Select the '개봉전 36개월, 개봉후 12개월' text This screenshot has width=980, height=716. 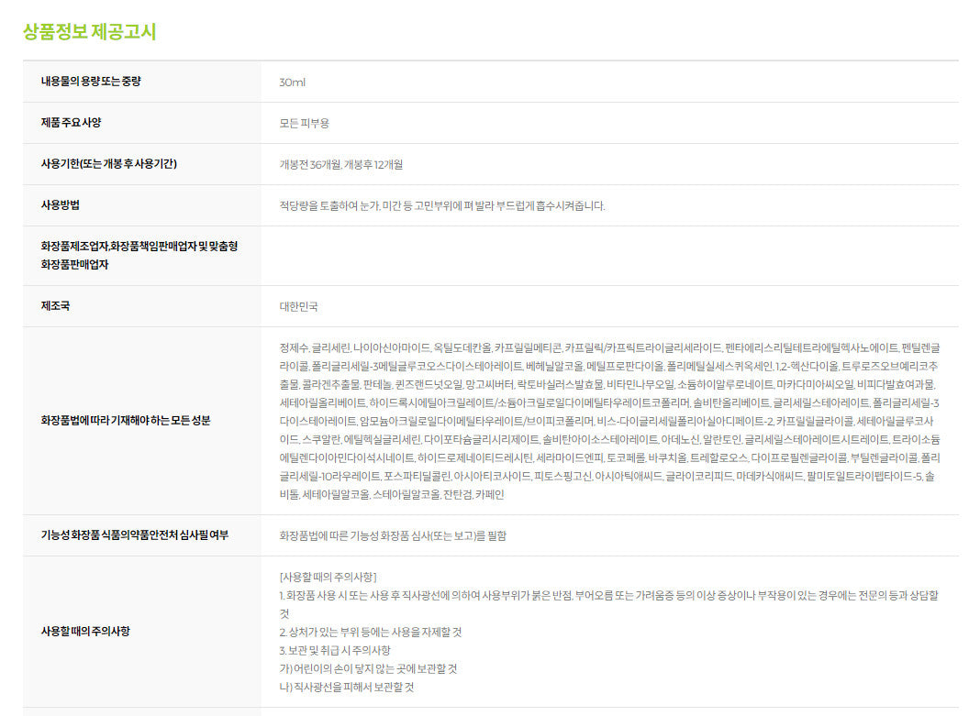click(x=340, y=165)
